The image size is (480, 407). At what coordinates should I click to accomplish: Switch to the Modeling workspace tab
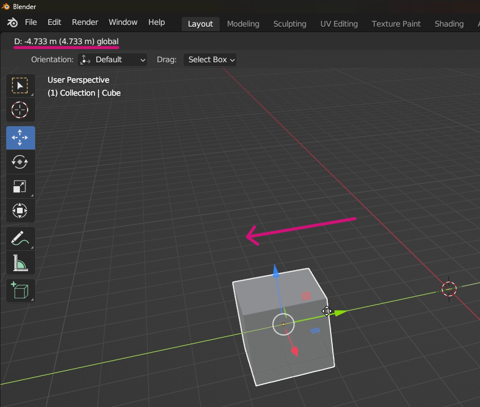click(243, 24)
